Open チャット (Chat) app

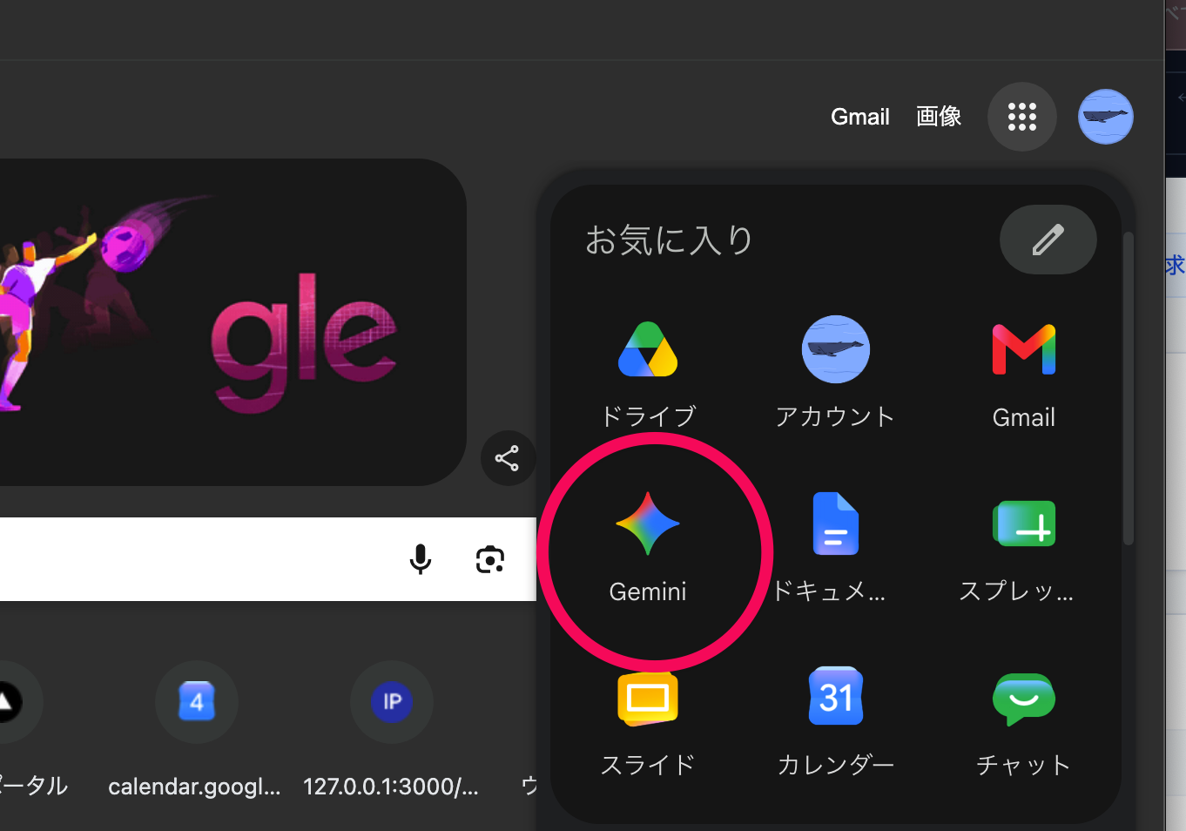click(x=1023, y=722)
